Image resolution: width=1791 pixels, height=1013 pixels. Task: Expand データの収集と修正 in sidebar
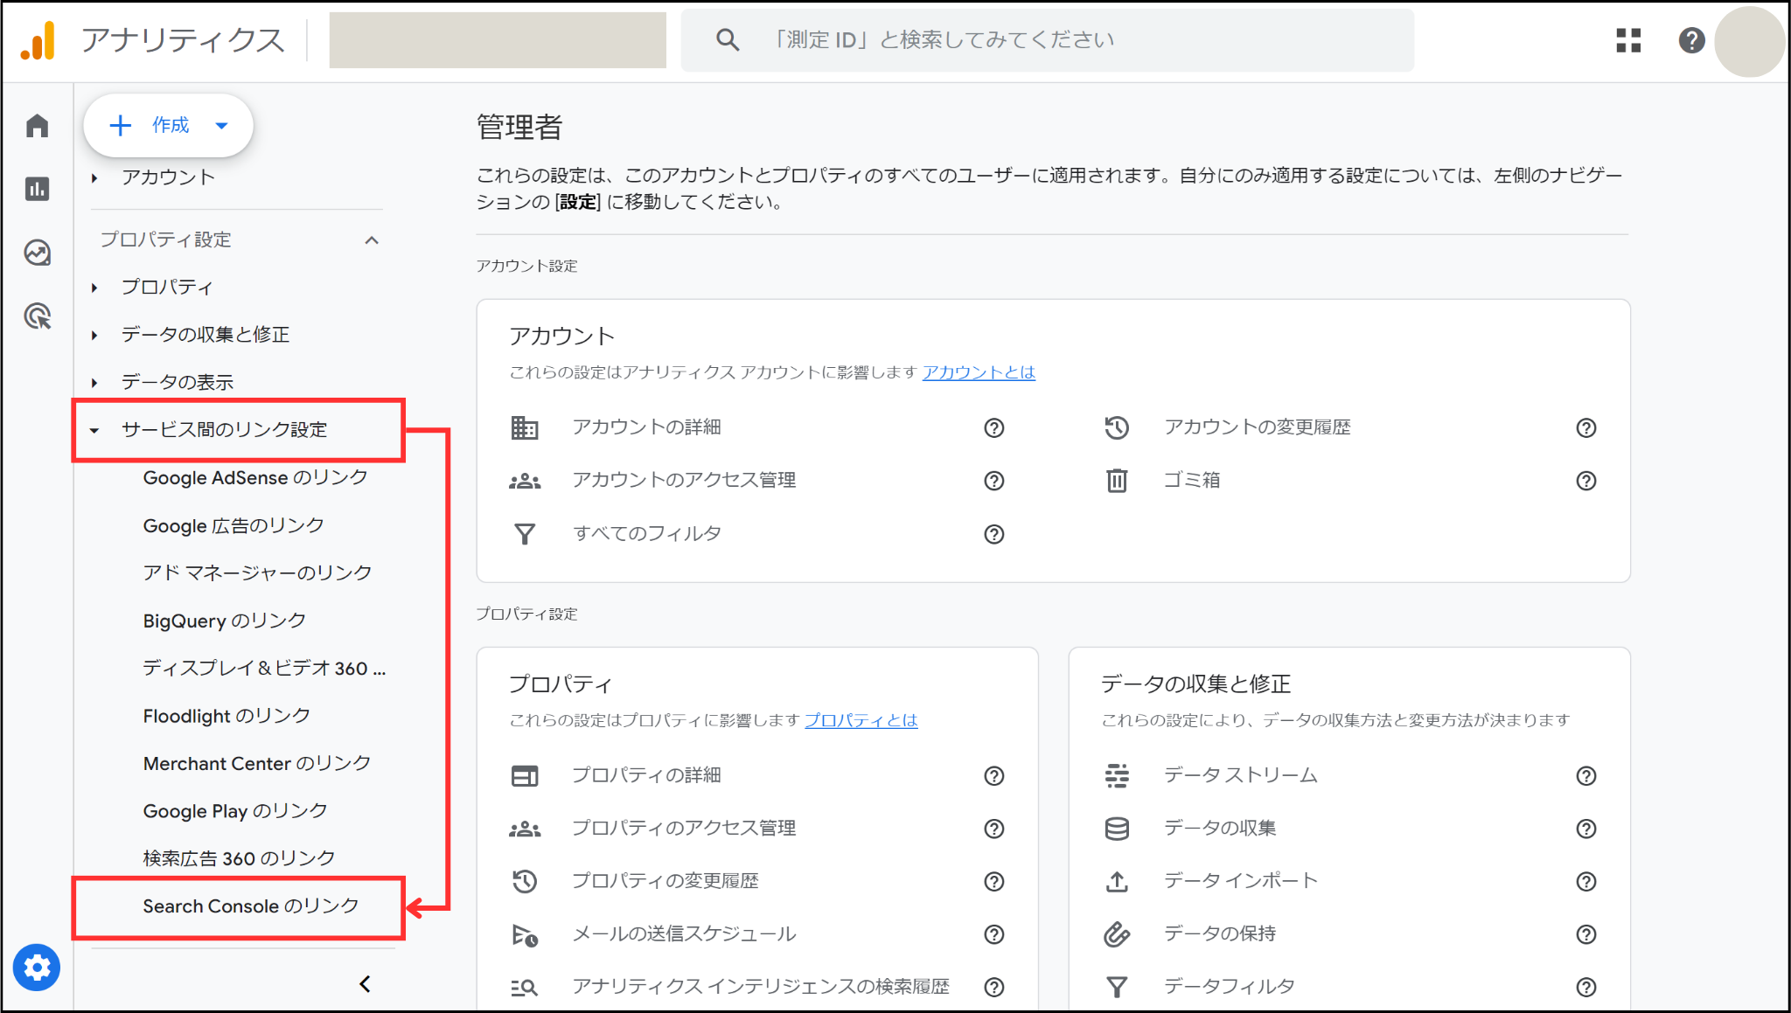click(x=94, y=335)
